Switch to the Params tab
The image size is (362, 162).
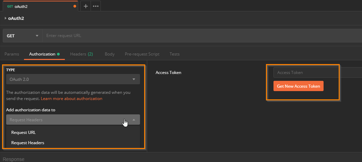[12, 54]
